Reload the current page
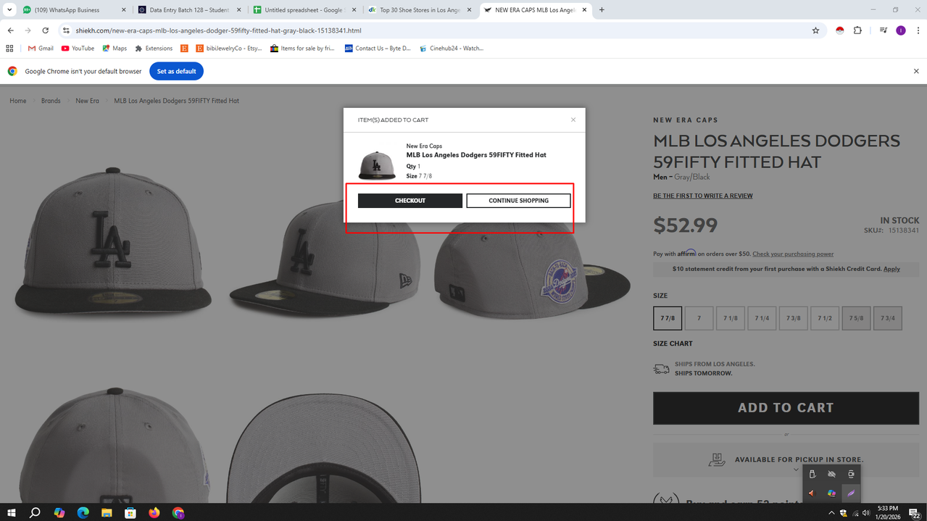 45,30
